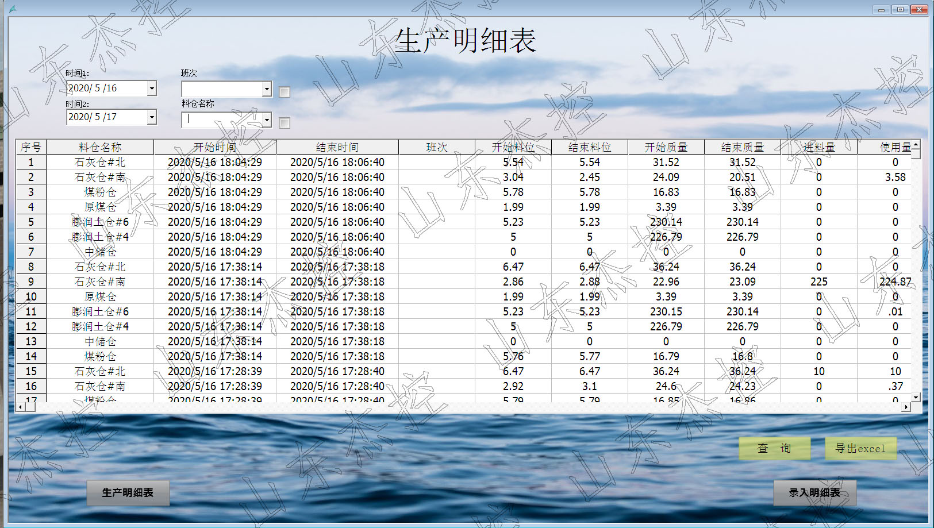Click 膨润土仓#4 in row 6
Image resolution: width=934 pixels, height=528 pixels.
point(100,237)
